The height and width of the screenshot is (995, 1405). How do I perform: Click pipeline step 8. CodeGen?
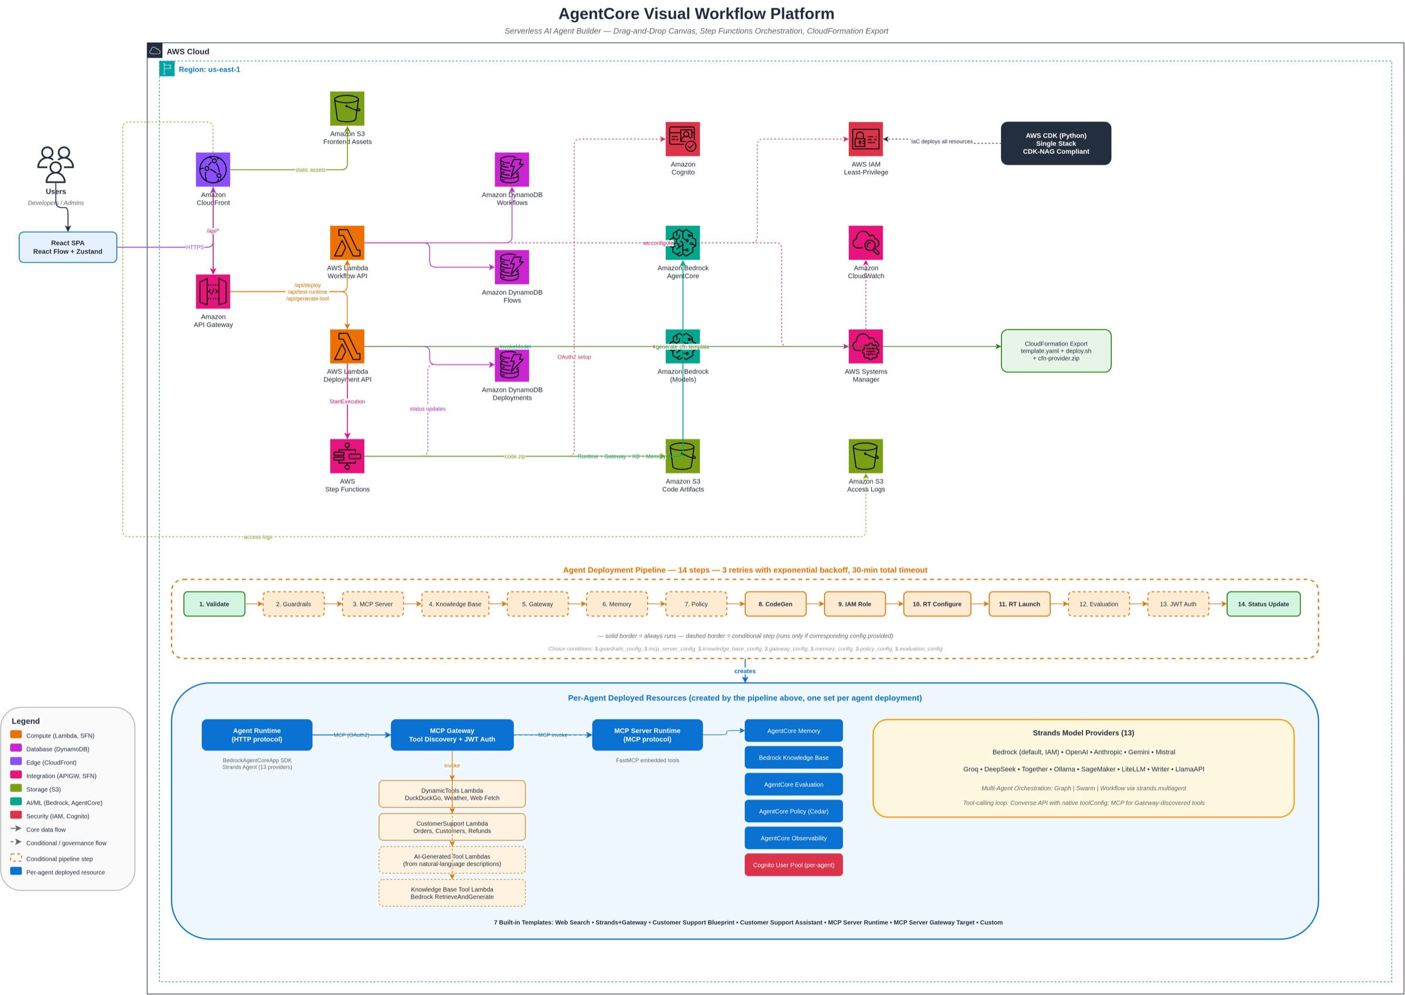pos(775,603)
